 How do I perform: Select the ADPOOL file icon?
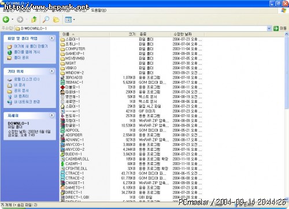62,130
